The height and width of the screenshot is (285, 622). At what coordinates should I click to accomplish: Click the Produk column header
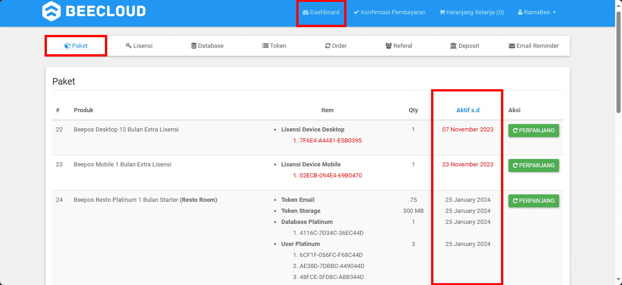(84, 110)
